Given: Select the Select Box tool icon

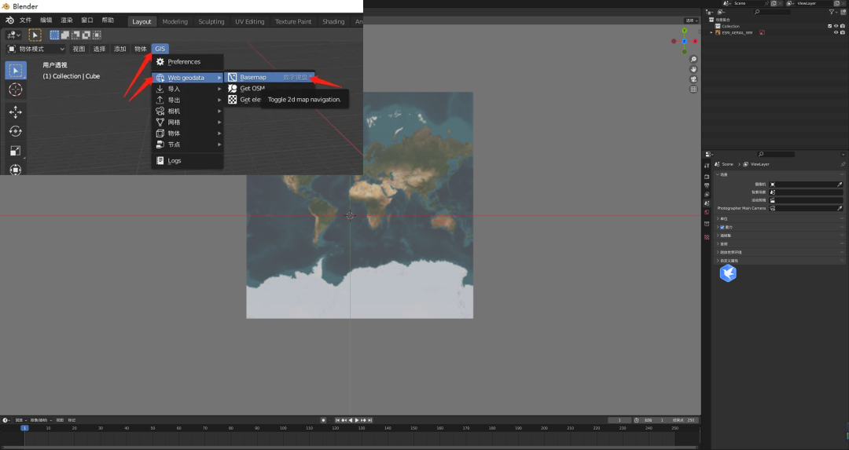Looking at the screenshot, I should coord(15,71).
